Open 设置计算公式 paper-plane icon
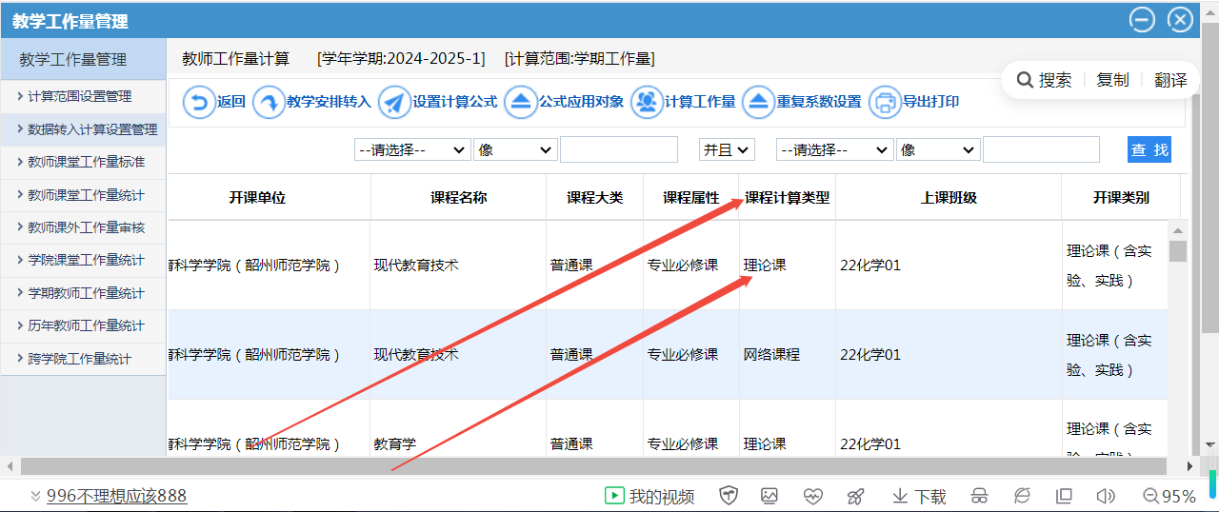This screenshot has width=1219, height=512. (x=393, y=102)
